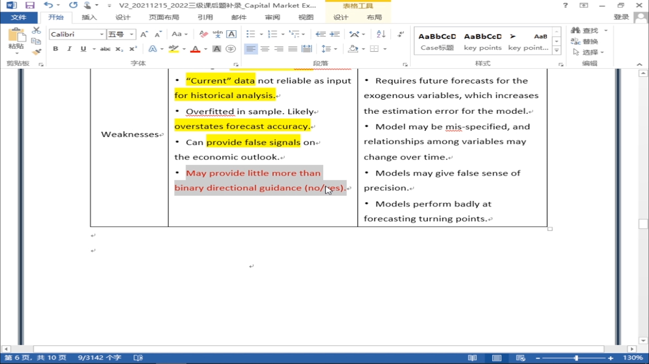Click the Clear Formatting eraser icon
Image resolution: width=649 pixels, height=364 pixels.
click(203, 34)
